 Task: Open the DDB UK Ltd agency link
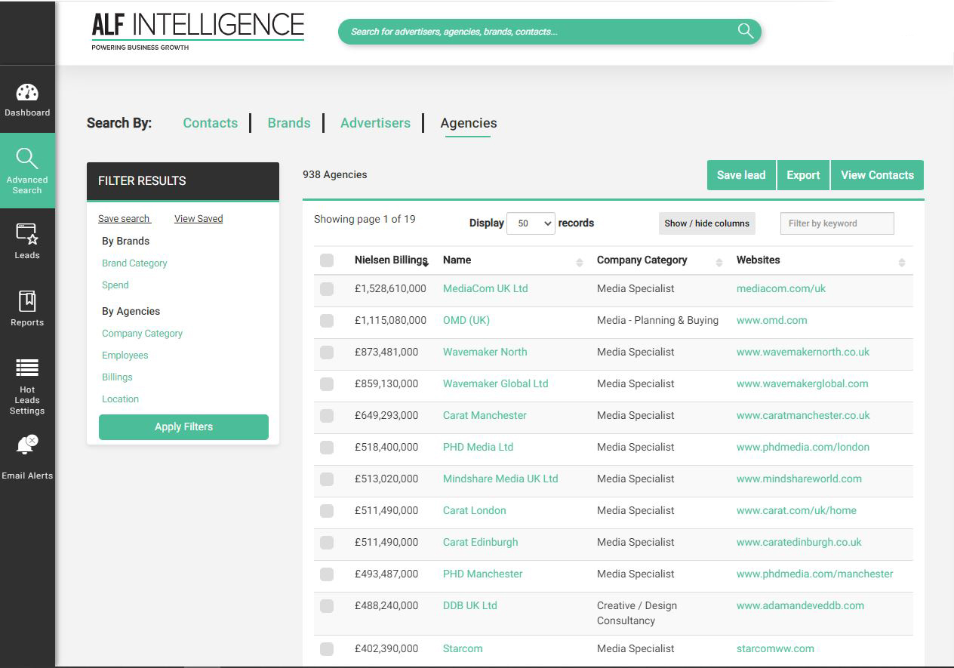tap(470, 606)
